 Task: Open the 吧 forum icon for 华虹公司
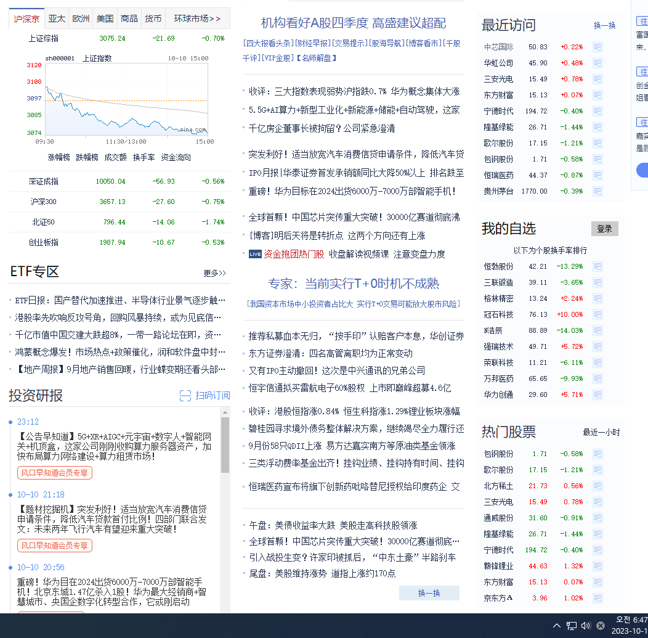click(x=597, y=63)
